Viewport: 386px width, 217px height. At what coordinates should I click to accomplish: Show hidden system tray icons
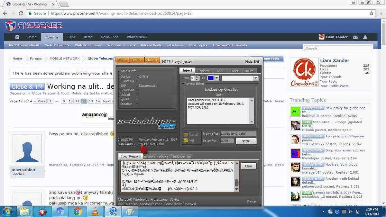pyautogui.click(x=323, y=212)
